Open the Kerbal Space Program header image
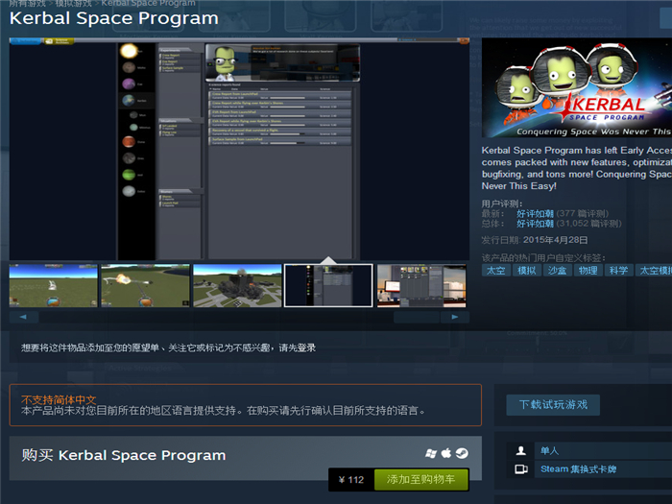672x504 pixels. (576, 90)
